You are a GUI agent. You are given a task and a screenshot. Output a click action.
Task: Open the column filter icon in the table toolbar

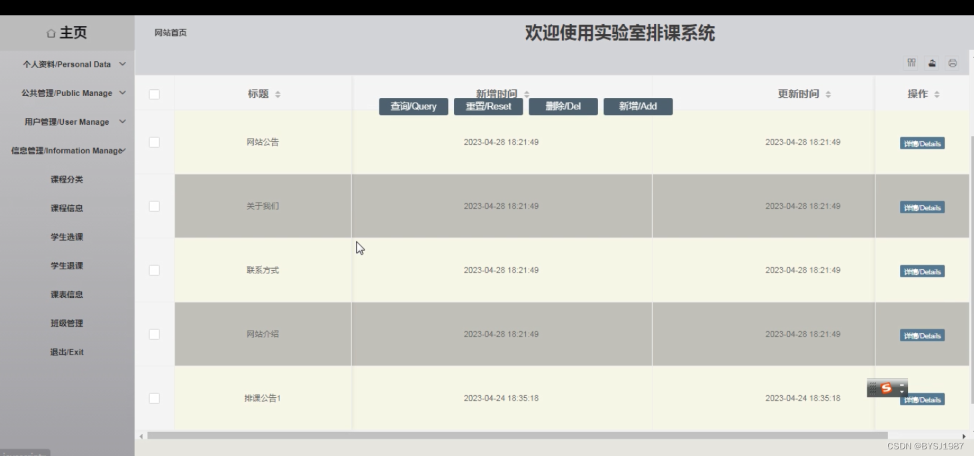pyautogui.click(x=911, y=63)
